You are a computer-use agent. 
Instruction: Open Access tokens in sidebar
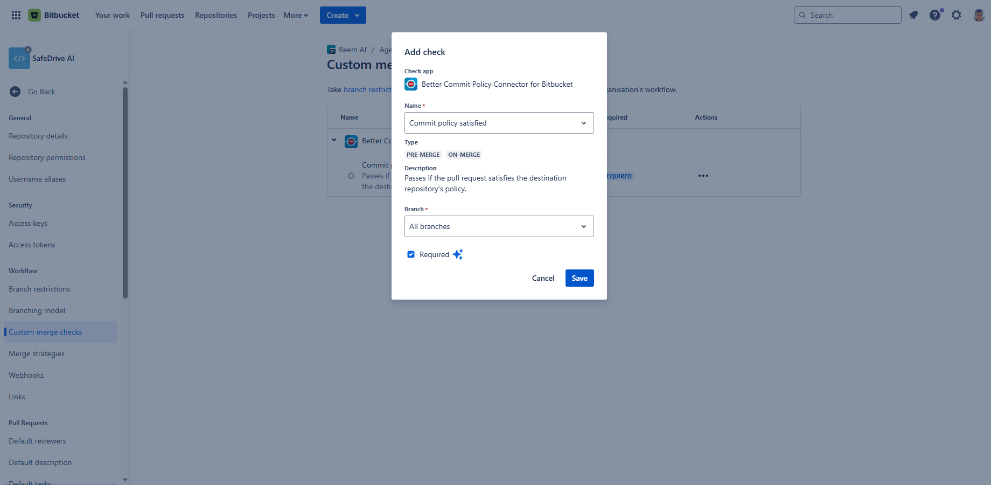(32, 245)
